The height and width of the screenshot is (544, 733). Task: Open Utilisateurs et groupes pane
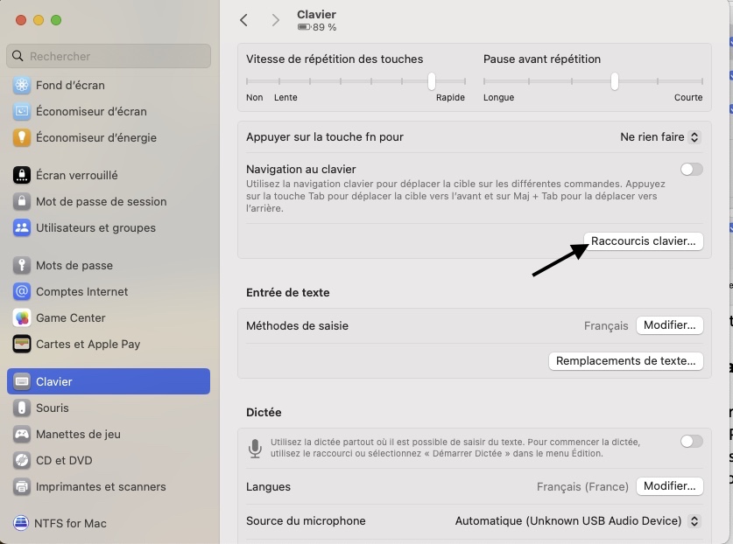(109, 227)
